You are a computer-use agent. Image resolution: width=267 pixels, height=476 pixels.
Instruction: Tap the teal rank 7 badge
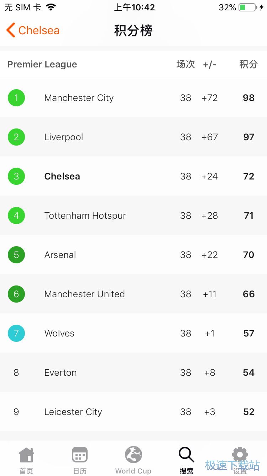click(16, 333)
